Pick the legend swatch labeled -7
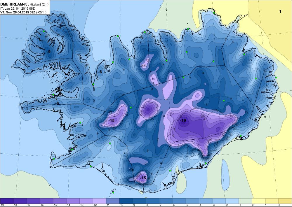292x207 pixels. coord(166,201)
